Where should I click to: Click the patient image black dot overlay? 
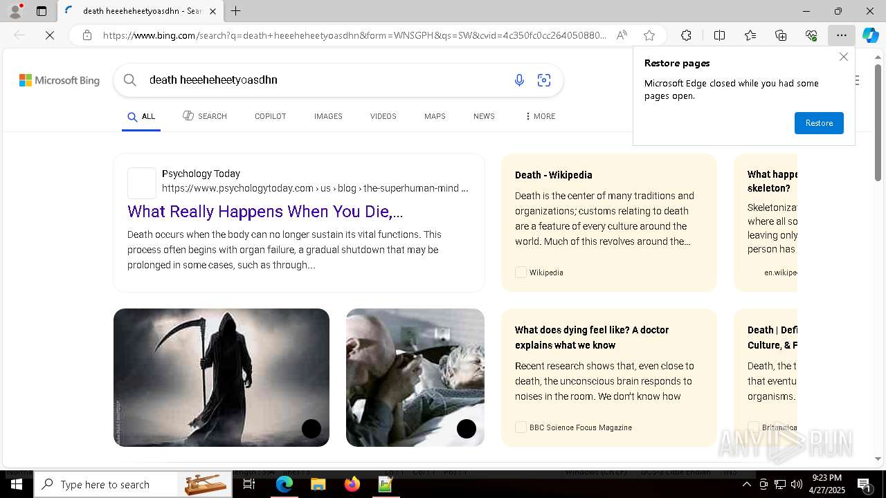[x=467, y=429]
